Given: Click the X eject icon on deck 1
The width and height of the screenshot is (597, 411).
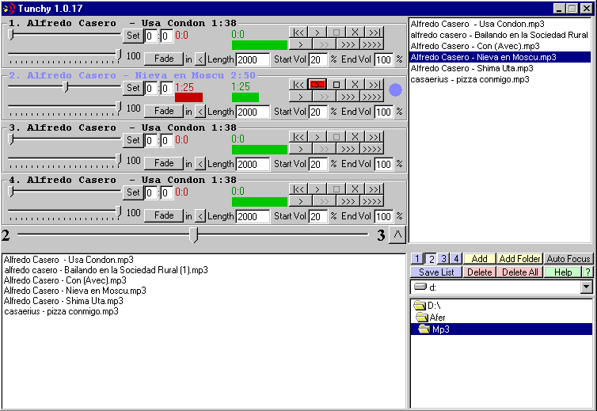Looking at the screenshot, I should pos(355,32).
